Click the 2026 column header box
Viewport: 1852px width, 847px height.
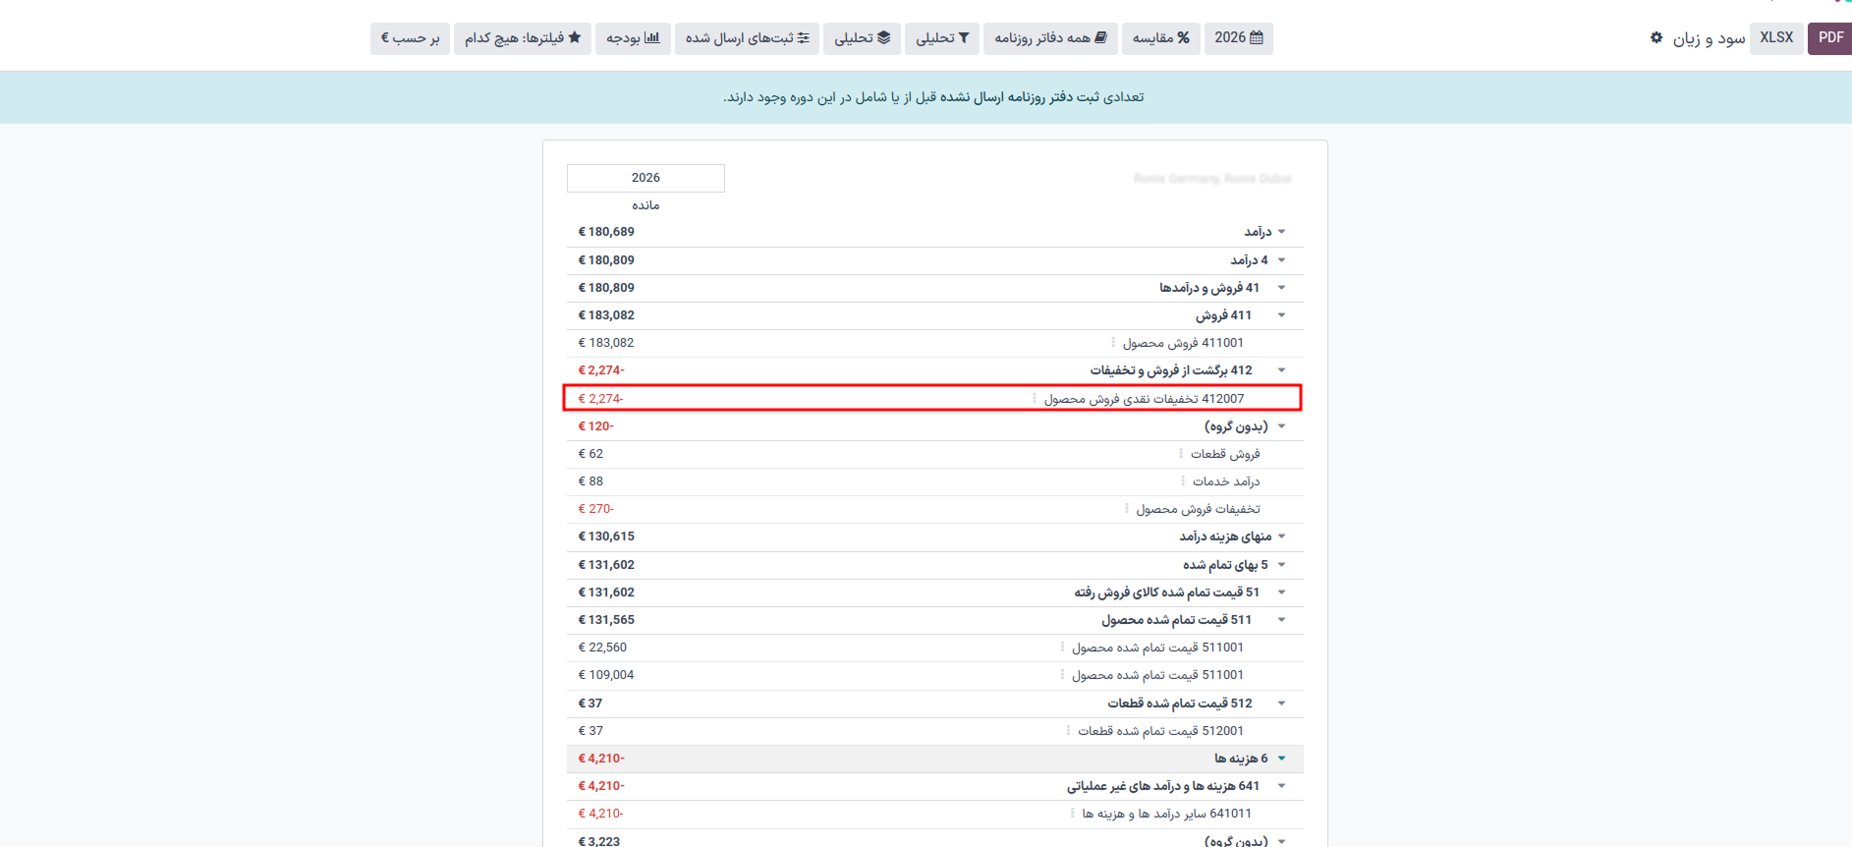pyautogui.click(x=645, y=178)
